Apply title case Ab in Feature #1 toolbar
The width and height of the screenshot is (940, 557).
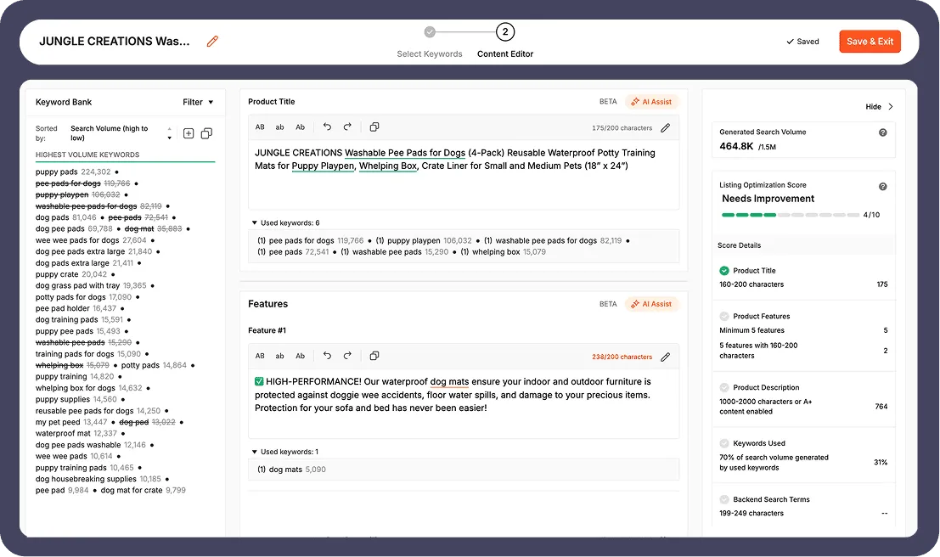click(x=300, y=356)
